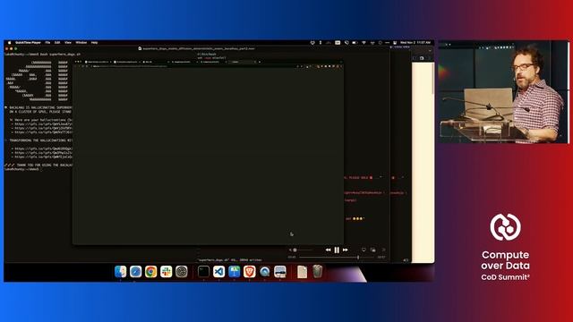Open the Edit menu

point(57,43)
